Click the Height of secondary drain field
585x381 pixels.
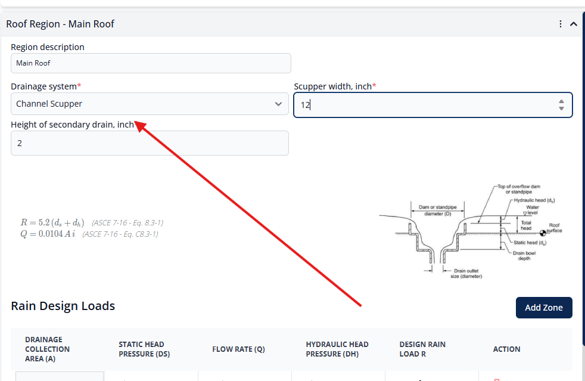[x=150, y=143]
